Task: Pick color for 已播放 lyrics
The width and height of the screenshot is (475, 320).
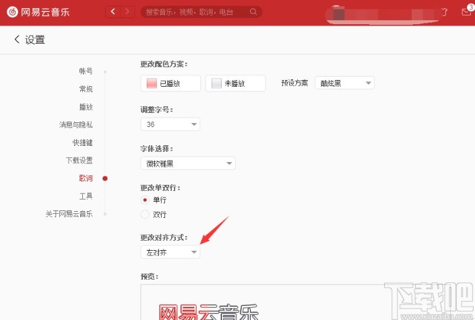Action: [x=170, y=83]
